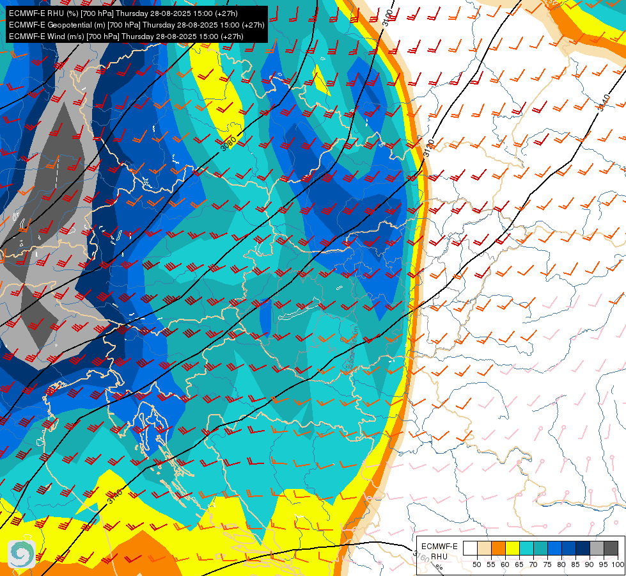Select the teal 70–75 legend swatch
626x576 pixels.
click(x=540, y=548)
